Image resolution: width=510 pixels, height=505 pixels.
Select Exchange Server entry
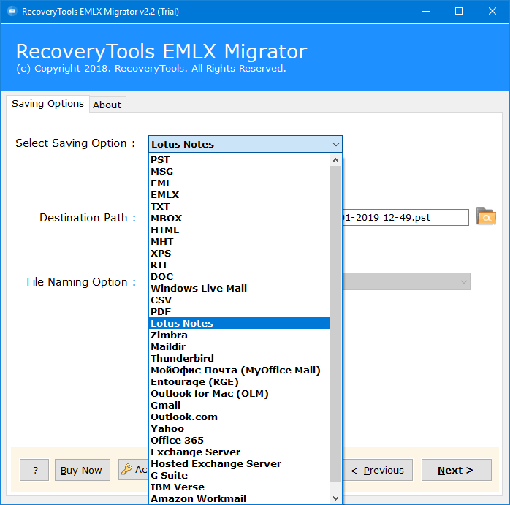239,452
